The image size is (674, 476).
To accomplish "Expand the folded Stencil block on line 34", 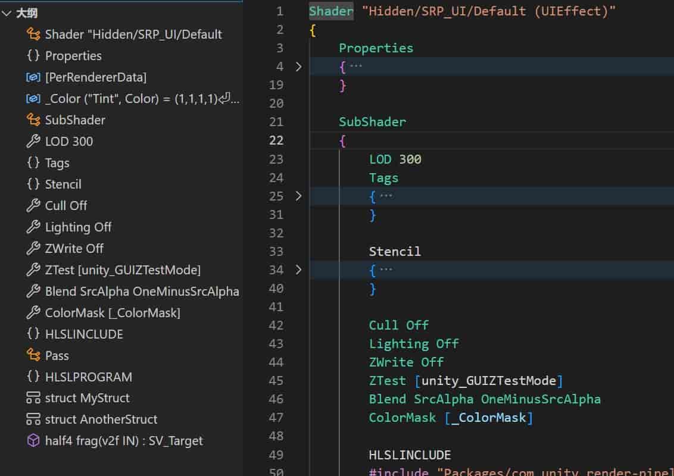I will tap(298, 270).
